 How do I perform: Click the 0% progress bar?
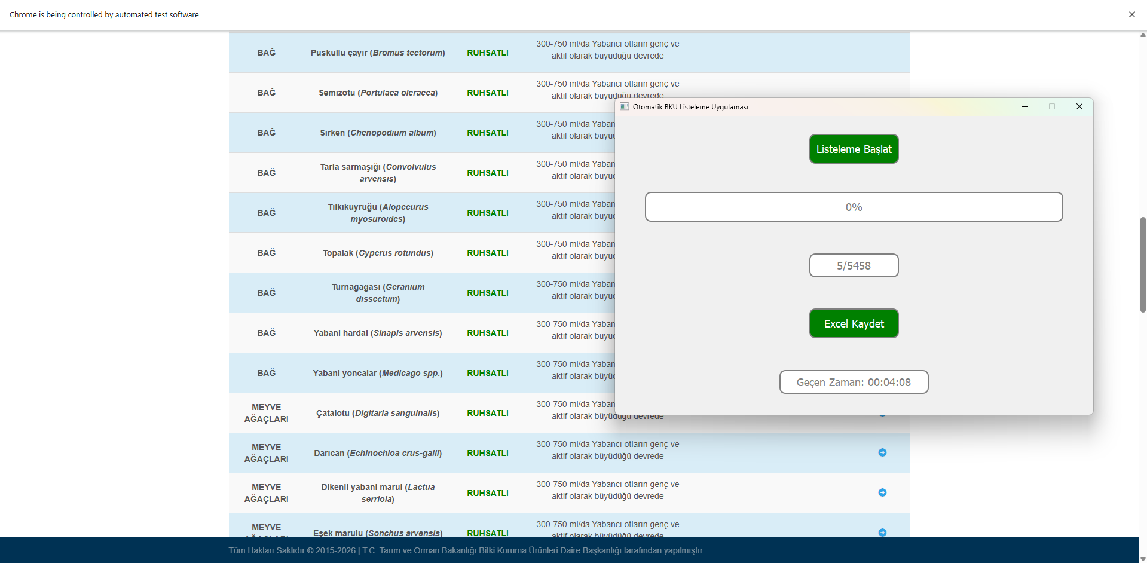854,207
